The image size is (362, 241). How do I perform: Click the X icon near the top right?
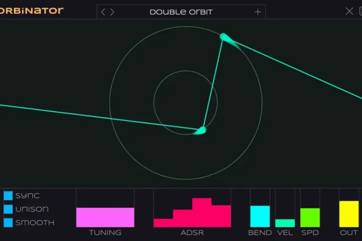click(x=349, y=11)
